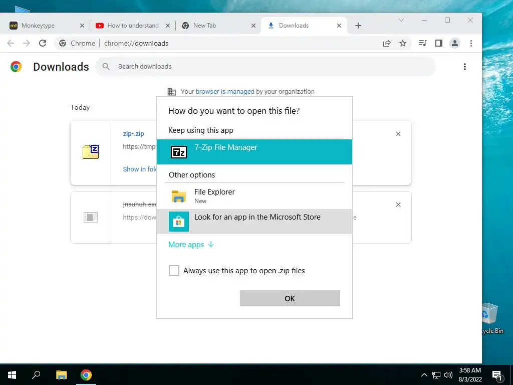The height and width of the screenshot is (385, 513).
Task: Open the volume tray icon
Action: 448,375
